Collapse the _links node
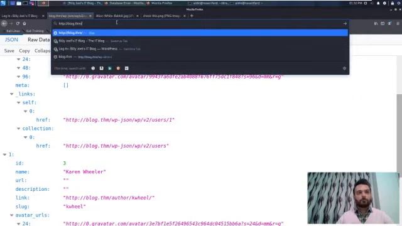The height and width of the screenshot is (226, 402). pyautogui.click(x=11, y=94)
